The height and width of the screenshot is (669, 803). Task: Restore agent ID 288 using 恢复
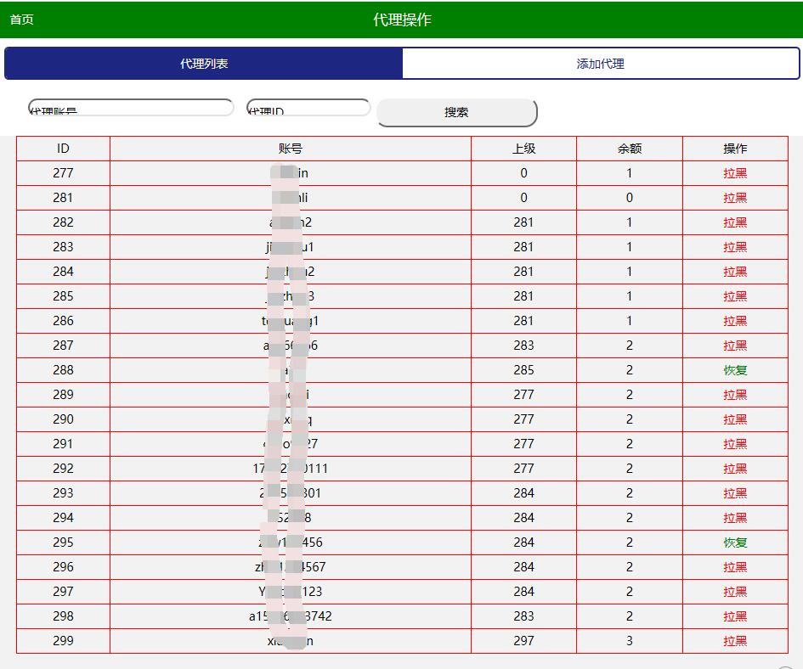click(733, 370)
